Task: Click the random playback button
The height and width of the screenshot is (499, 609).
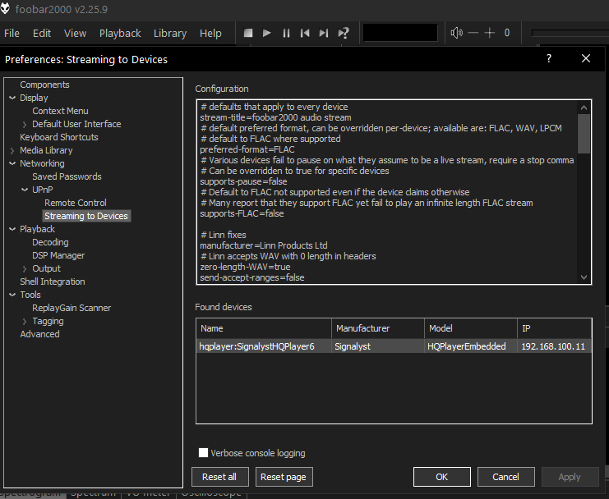Action: (344, 34)
